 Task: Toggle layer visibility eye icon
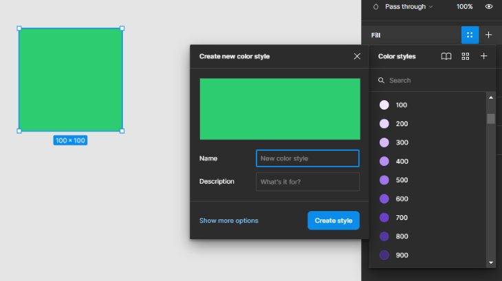488,7
